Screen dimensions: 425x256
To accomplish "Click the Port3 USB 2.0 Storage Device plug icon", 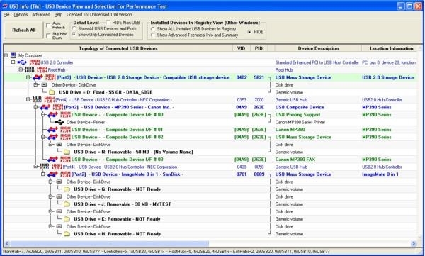I will coord(38,77).
